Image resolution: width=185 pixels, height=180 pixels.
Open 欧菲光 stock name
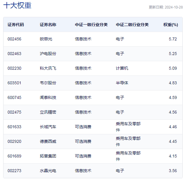click(x=46, y=39)
